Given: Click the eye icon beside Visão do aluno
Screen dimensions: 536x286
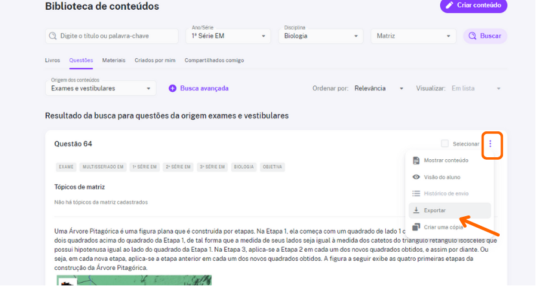Looking at the screenshot, I should 416,177.
